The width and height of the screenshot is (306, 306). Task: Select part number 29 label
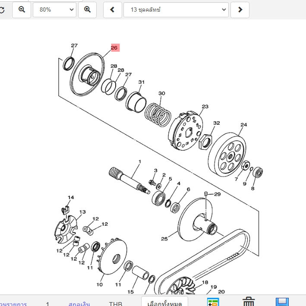click(x=217, y=194)
